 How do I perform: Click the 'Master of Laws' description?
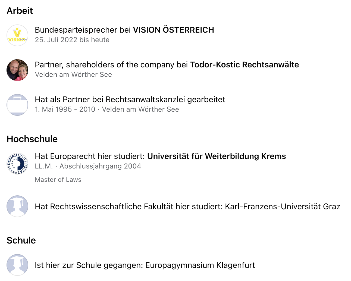[x=58, y=180]
